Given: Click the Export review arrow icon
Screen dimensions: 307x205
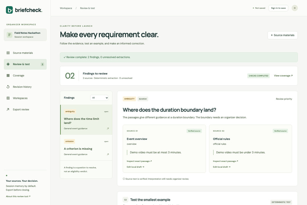Looking at the screenshot, I should point(8,110).
